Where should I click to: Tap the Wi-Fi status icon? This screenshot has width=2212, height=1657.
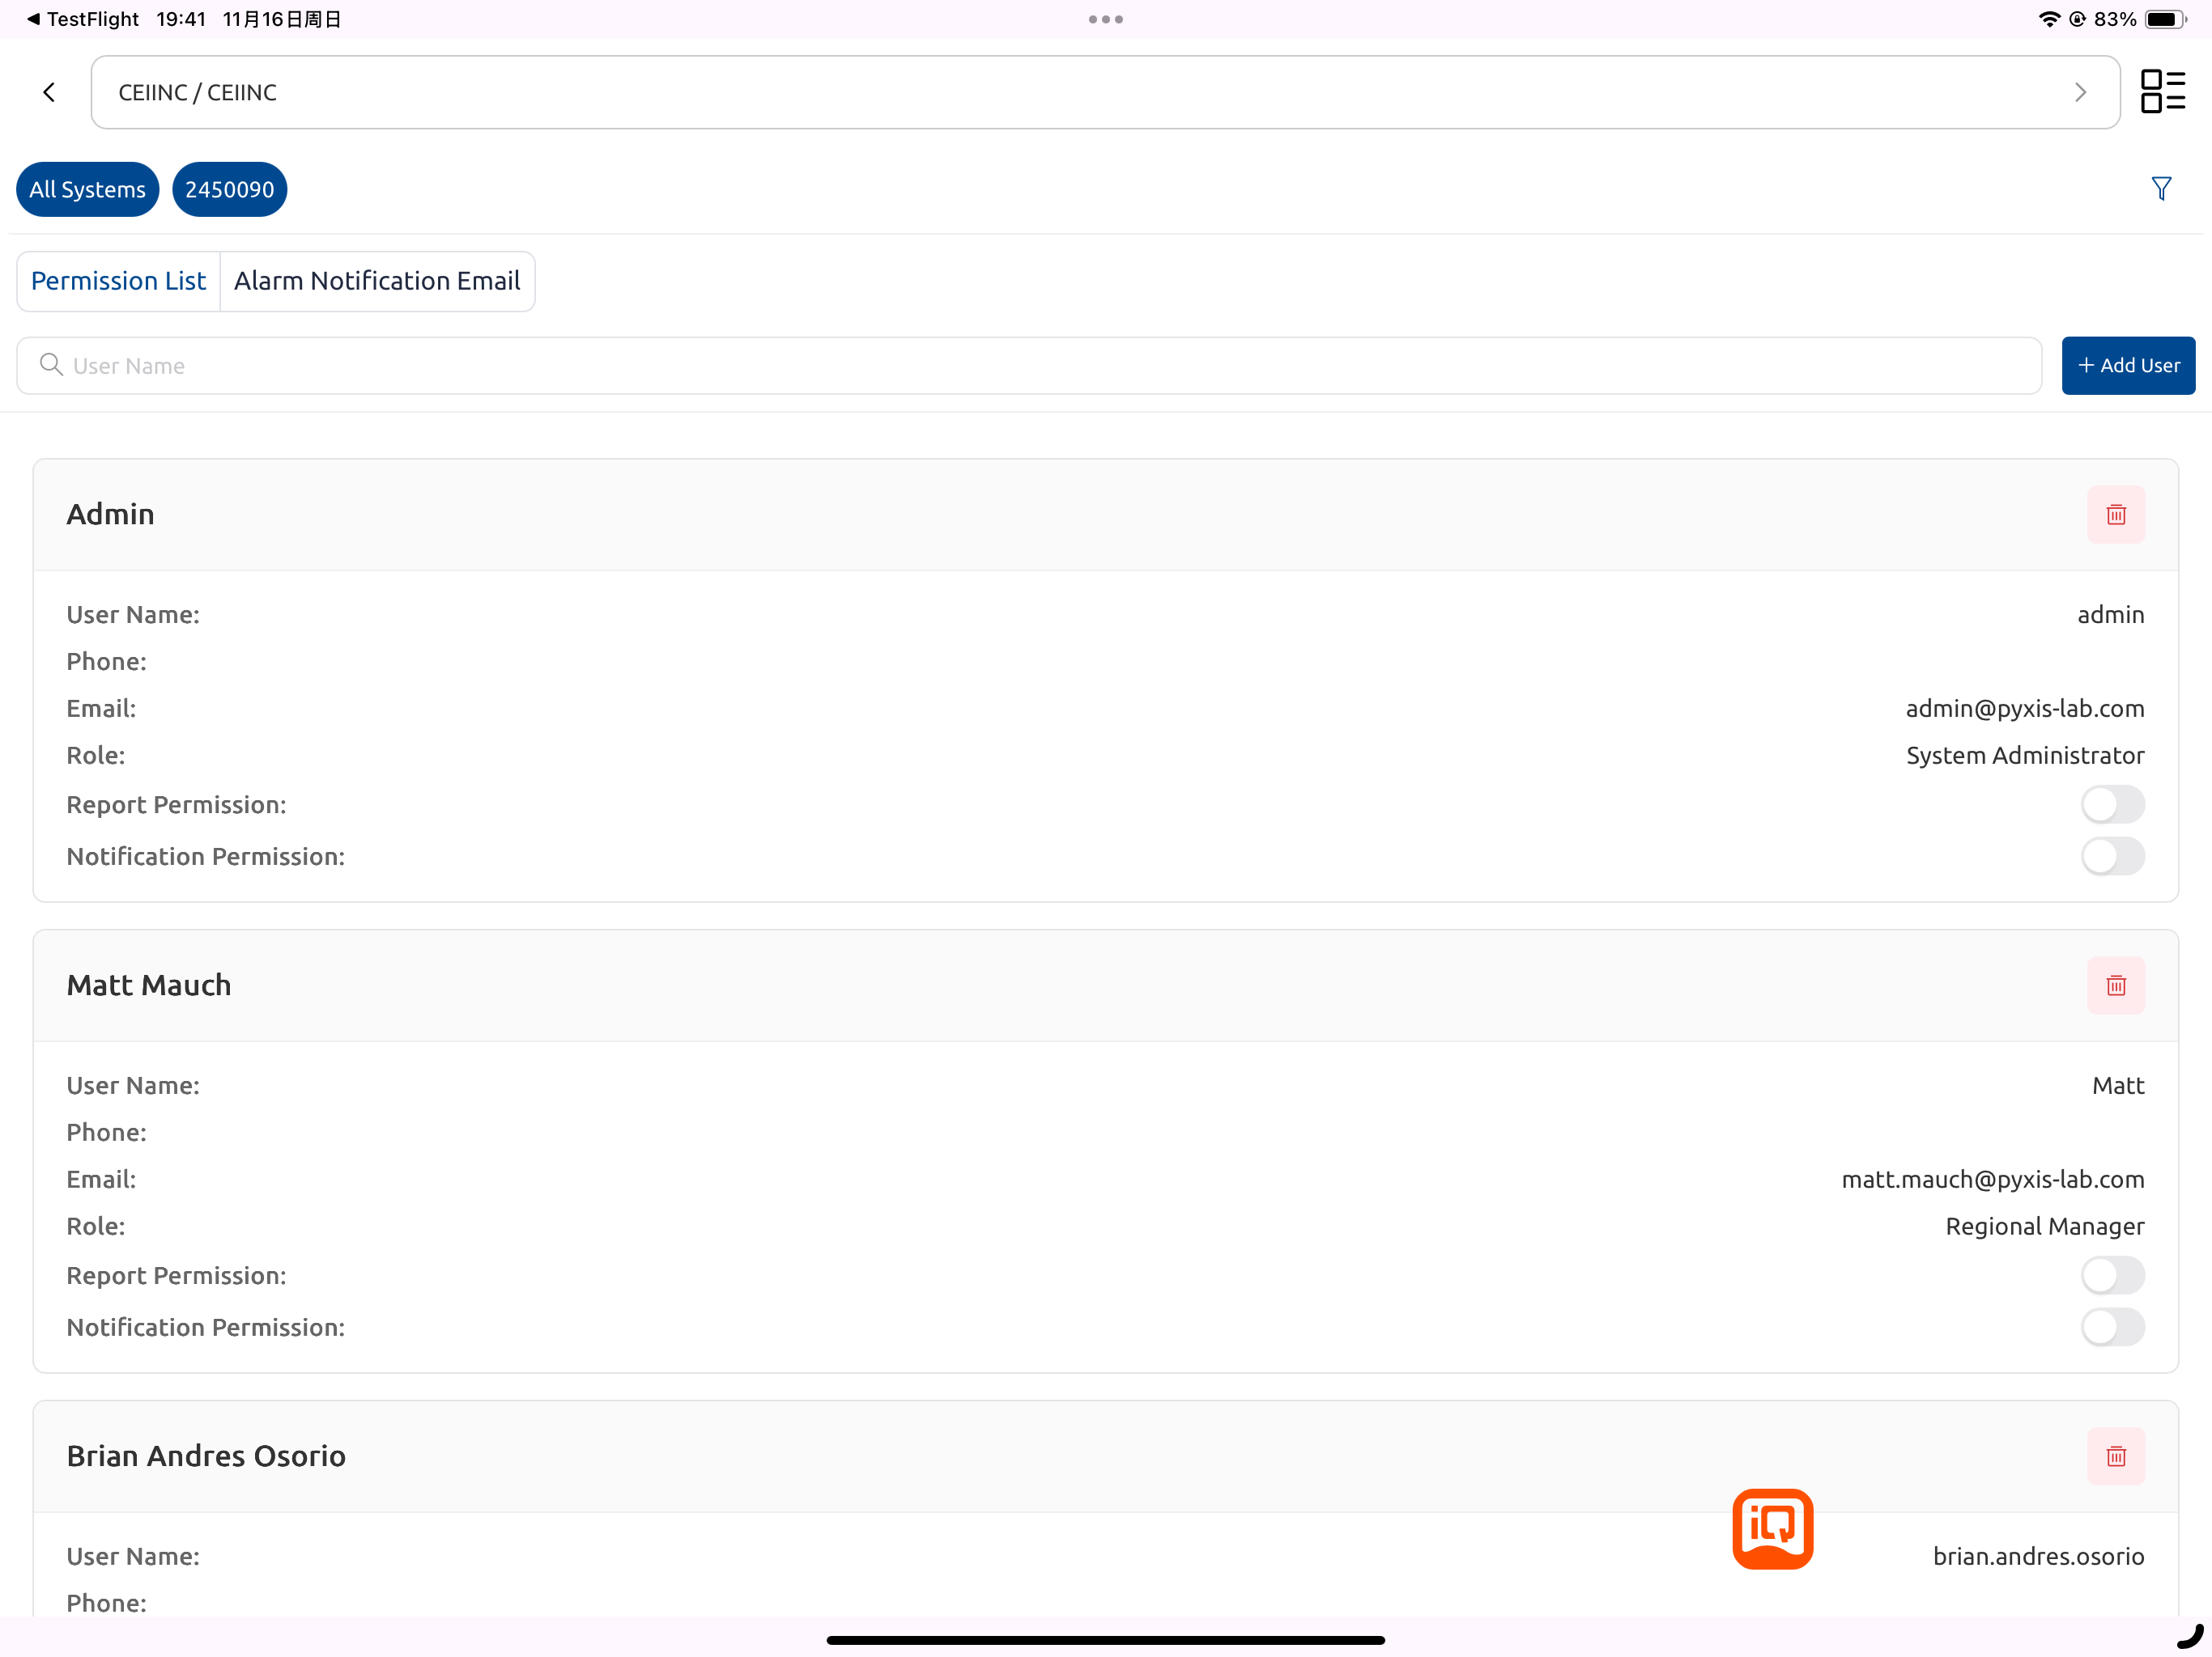click(x=2049, y=19)
